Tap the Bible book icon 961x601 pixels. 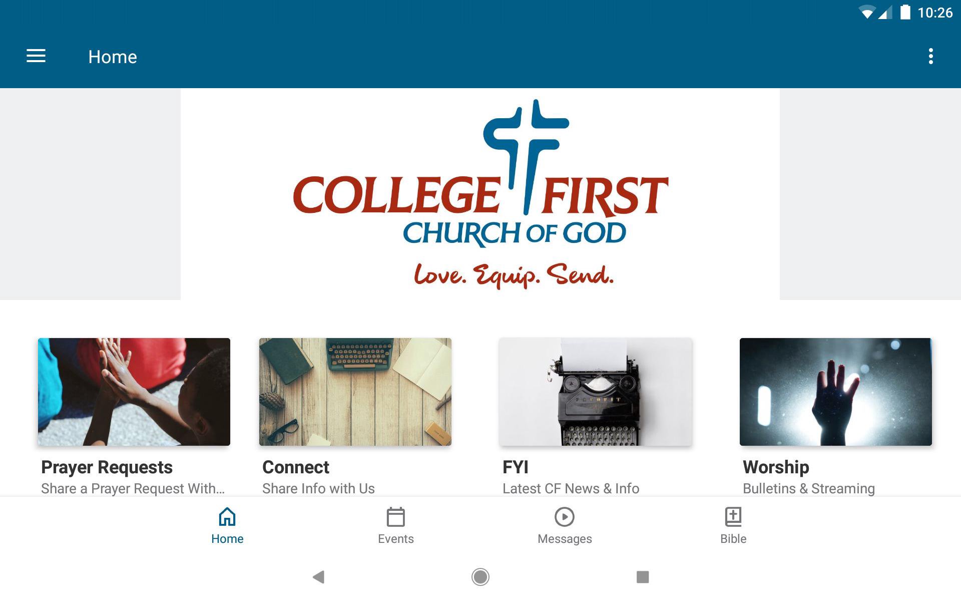tap(733, 516)
